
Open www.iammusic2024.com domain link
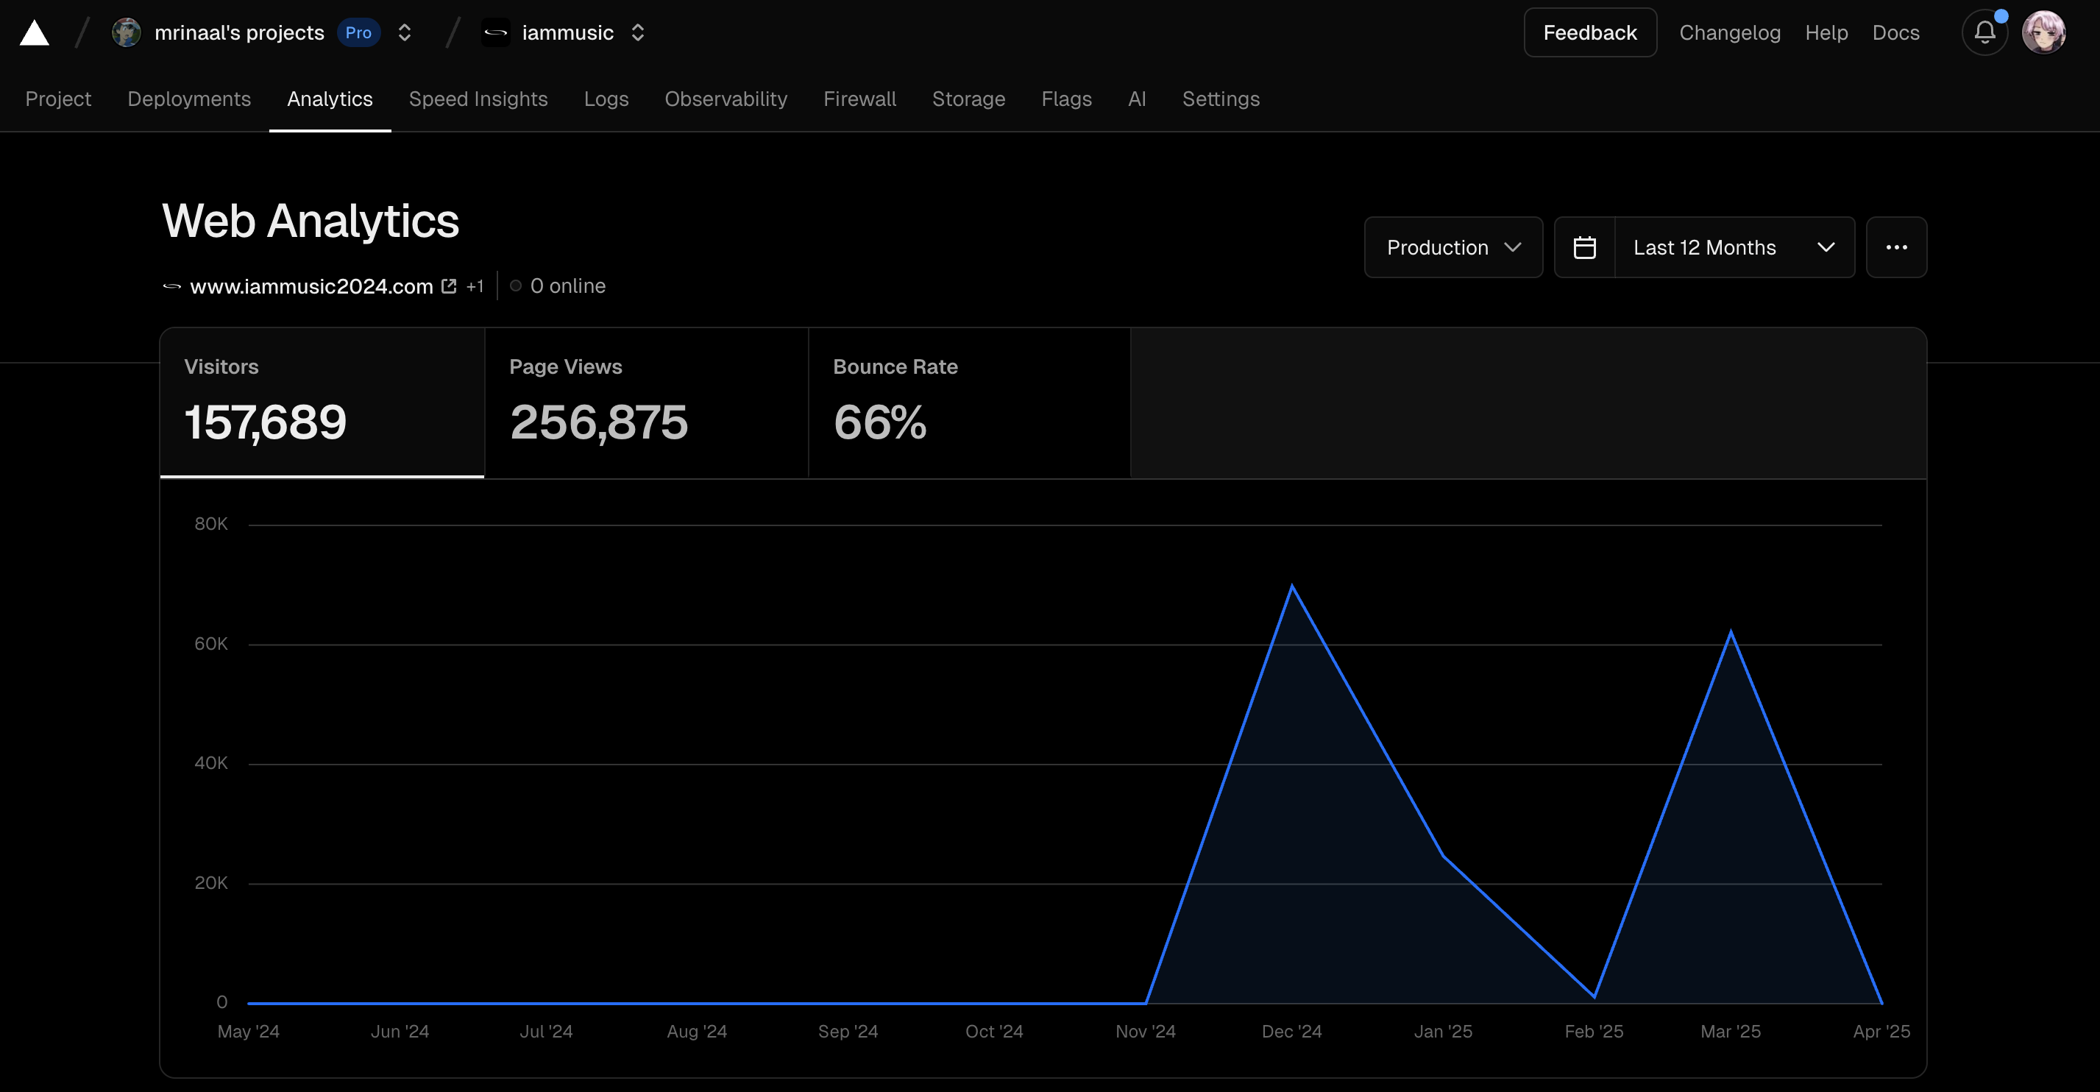tap(311, 286)
